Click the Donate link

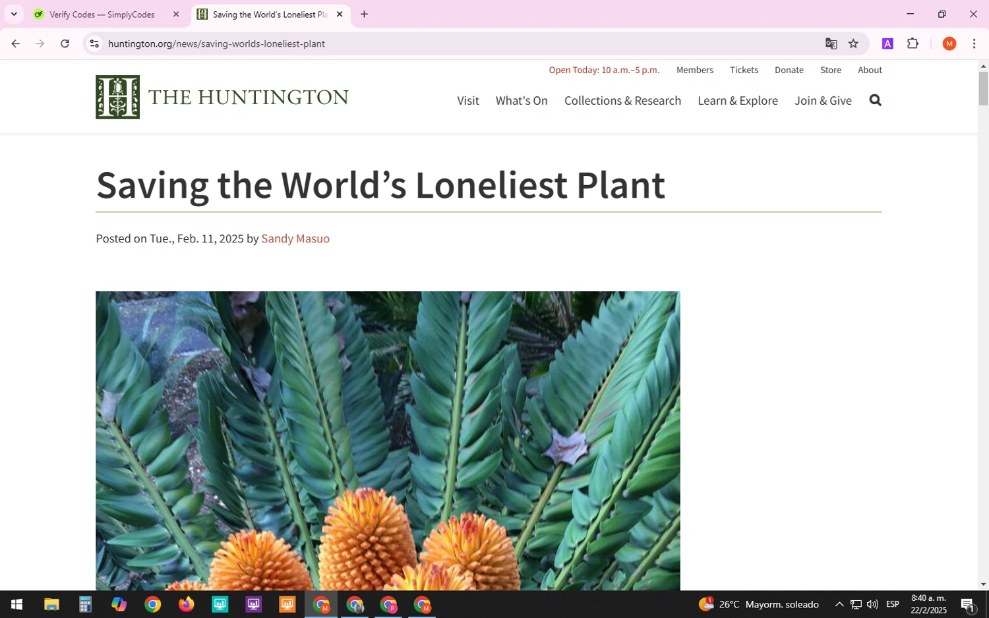pyautogui.click(x=789, y=70)
